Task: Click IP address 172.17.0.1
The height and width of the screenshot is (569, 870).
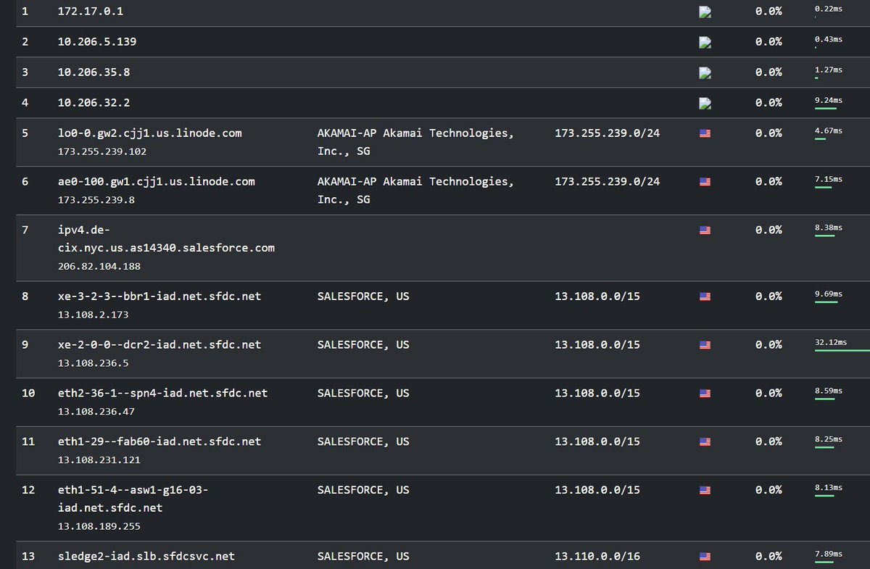Action: (91, 12)
